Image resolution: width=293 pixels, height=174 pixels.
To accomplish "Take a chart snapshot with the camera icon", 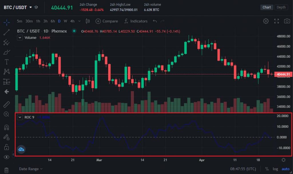I will pos(287,21).
